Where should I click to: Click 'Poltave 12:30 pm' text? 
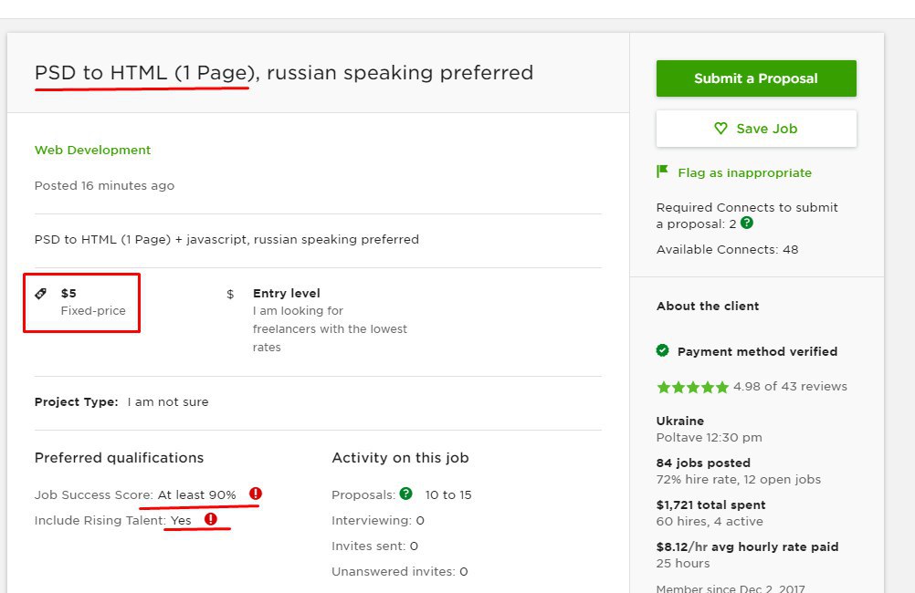709,437
